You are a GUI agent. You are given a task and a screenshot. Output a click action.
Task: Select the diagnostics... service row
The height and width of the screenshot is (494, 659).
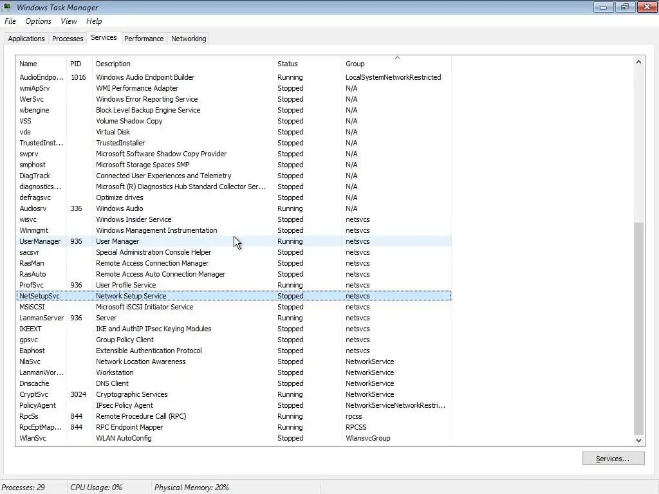click(234, 187)
